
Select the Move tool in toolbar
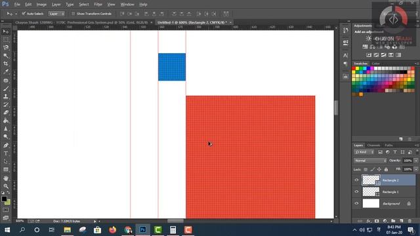(6, 32)
